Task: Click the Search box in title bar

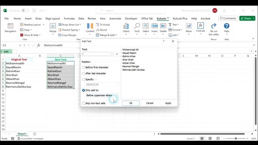Action: coord(131,10)
